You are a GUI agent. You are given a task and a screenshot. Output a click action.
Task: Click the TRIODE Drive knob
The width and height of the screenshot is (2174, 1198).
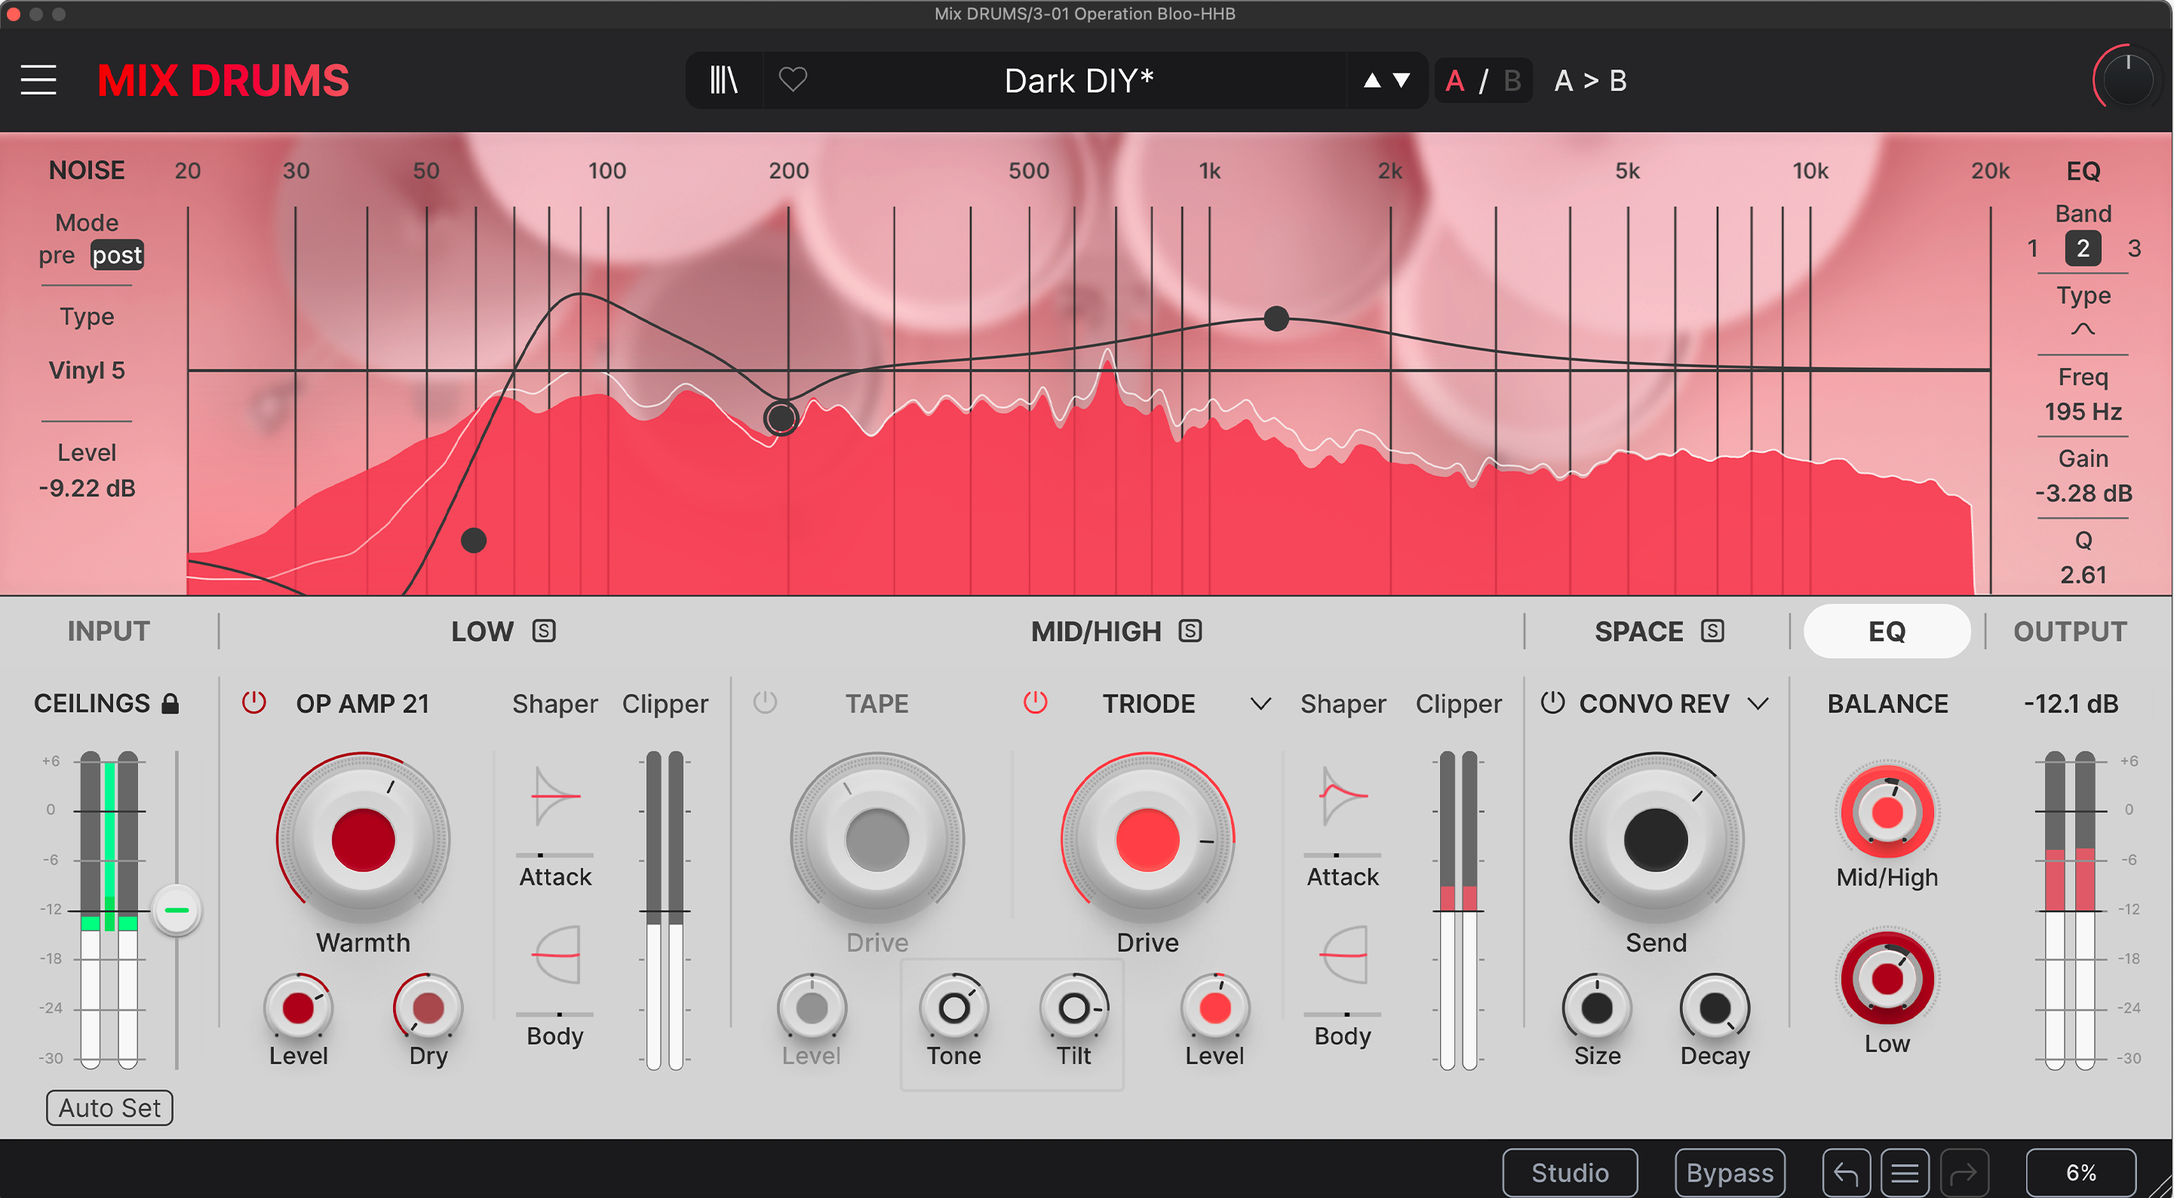click(x=1147, y=838)
